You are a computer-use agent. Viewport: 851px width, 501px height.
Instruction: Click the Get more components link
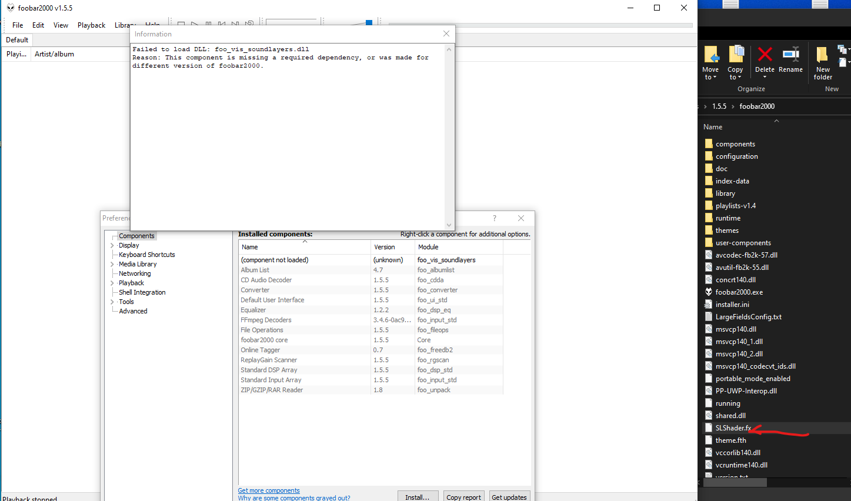pyautogui.click(x=269, y=490)
